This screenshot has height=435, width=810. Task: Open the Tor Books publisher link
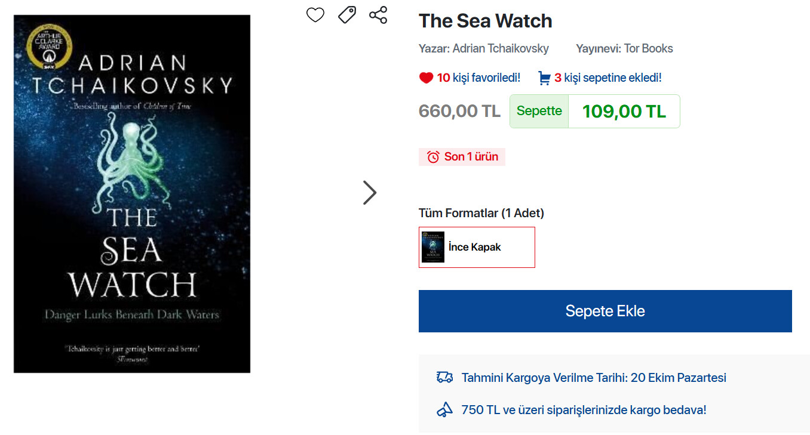[x=648, y=49]
